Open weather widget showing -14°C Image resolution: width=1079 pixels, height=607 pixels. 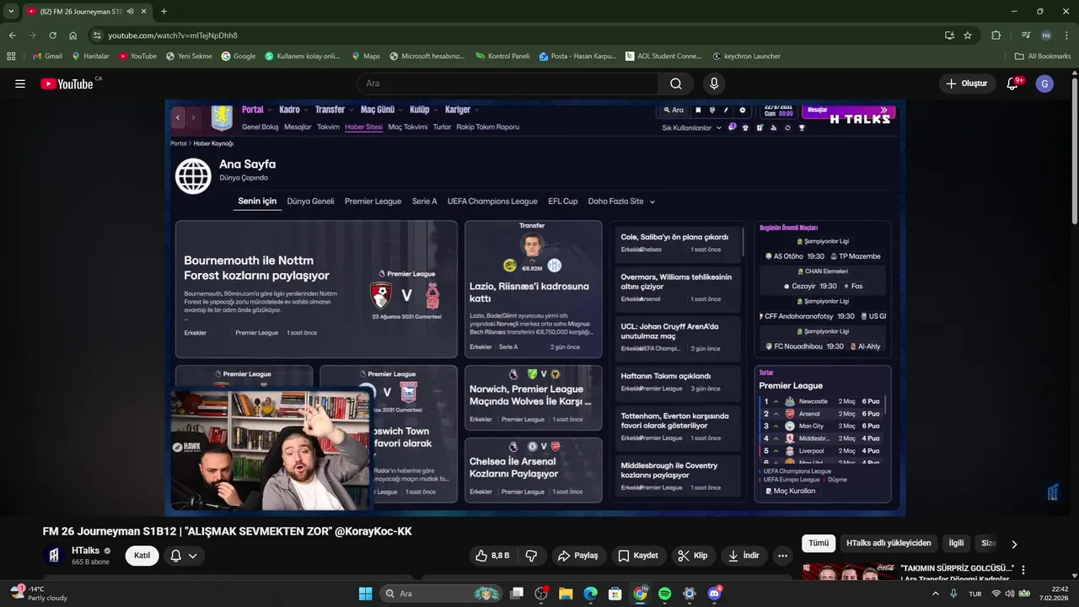click(x=40, y=594)
